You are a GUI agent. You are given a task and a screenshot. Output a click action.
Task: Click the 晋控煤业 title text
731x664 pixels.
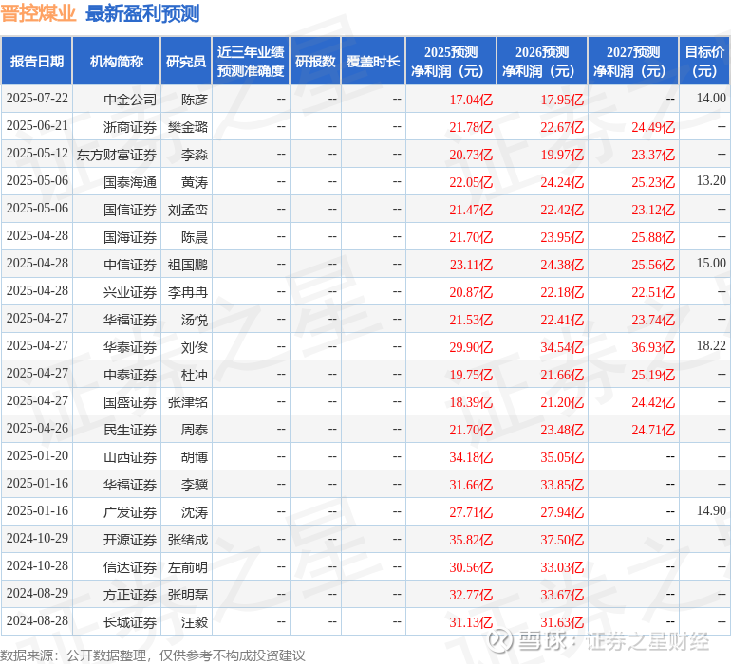38,13
